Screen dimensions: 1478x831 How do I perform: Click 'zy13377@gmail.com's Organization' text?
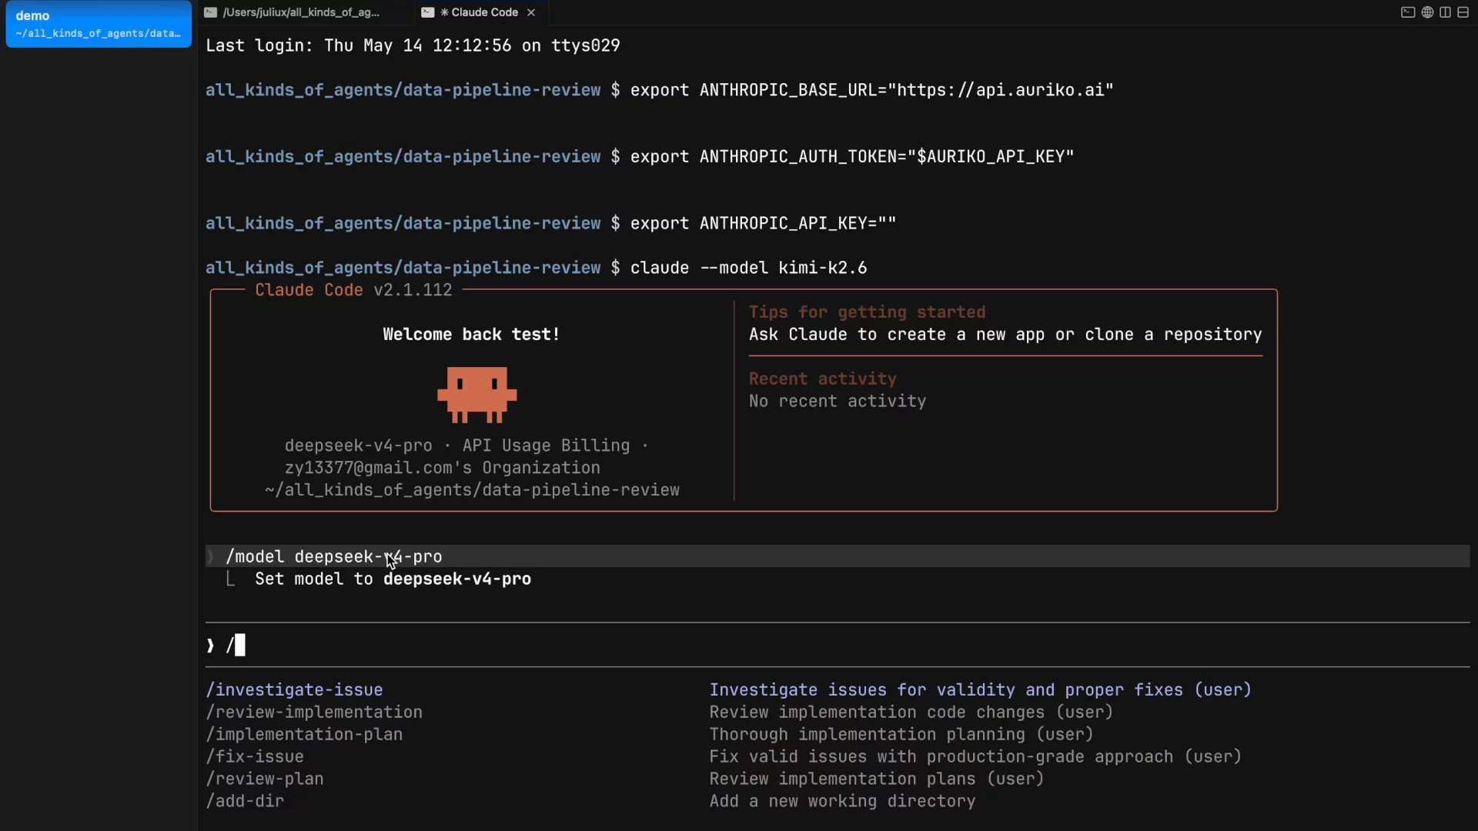443,468
